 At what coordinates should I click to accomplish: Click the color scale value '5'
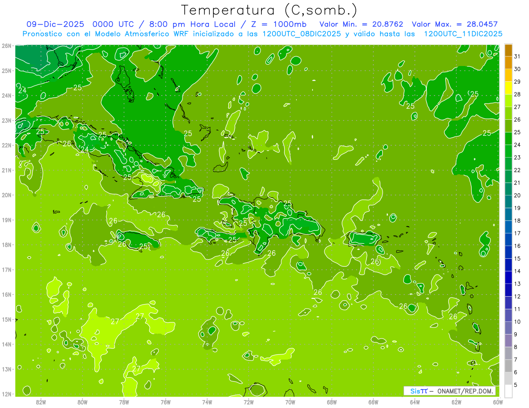516,385
